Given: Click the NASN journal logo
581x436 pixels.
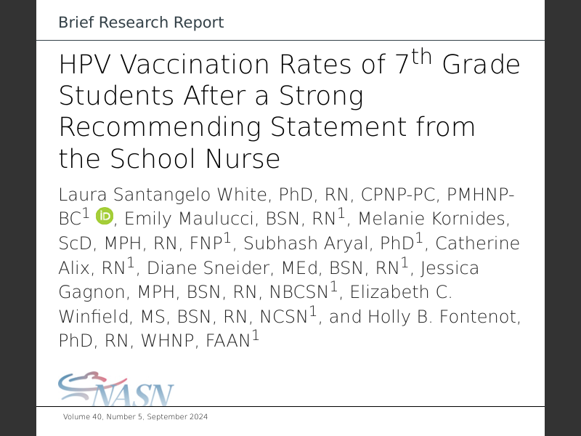Looking at the screenshot, I should click(116, 390).
